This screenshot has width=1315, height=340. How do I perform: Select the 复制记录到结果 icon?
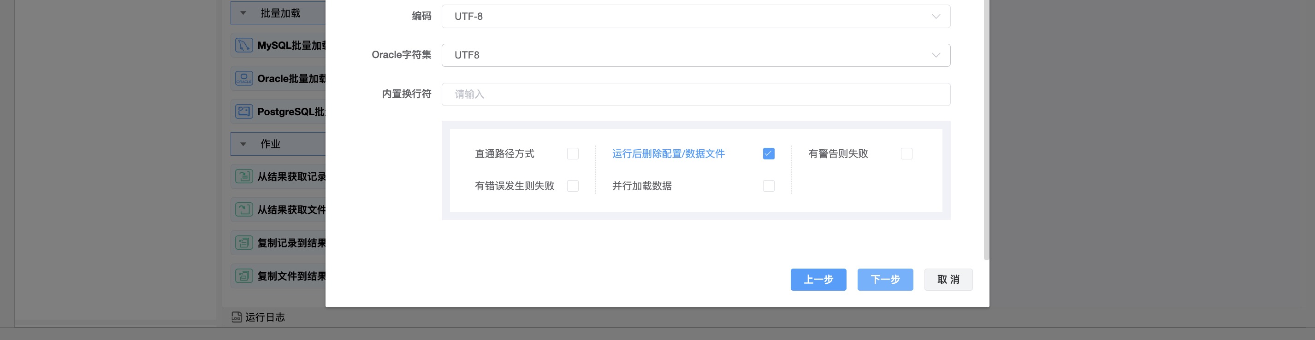coord(243,243)
